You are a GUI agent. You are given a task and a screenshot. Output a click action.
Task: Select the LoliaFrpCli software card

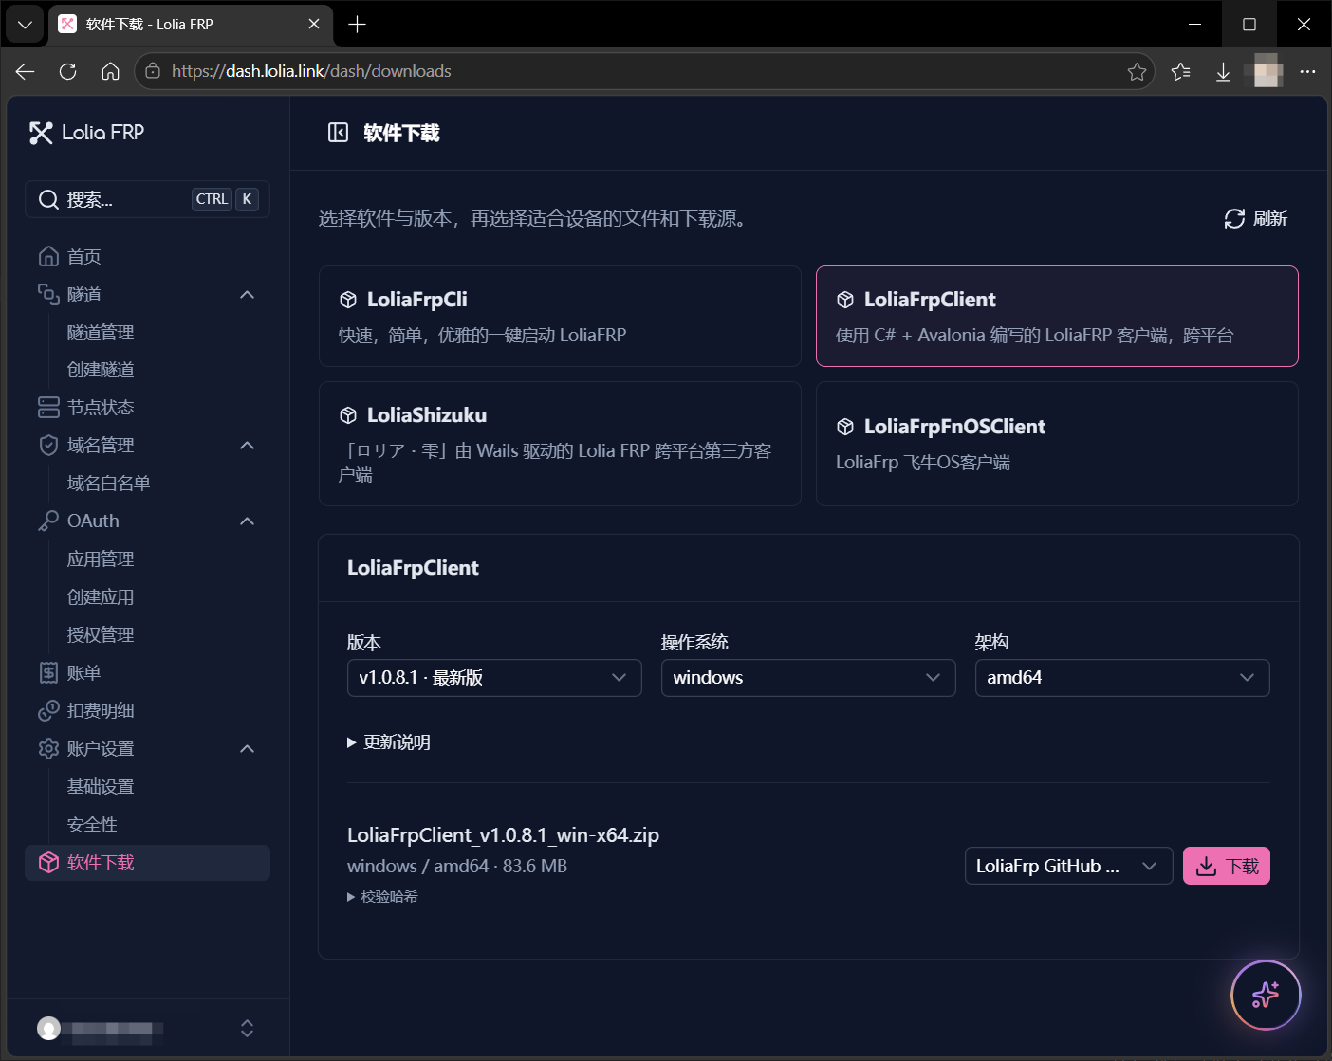point(560,316)
